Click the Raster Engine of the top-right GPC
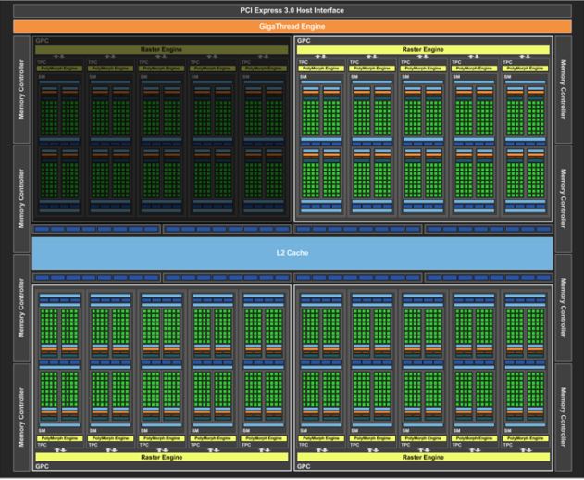This screenshot has width=584, height=480. click(423, 49)
